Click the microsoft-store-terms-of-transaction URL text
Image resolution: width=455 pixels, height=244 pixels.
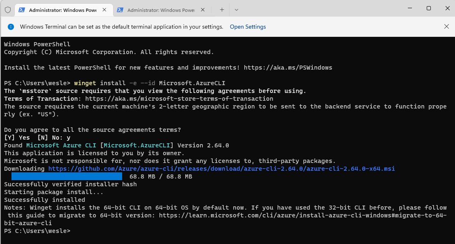179,99
